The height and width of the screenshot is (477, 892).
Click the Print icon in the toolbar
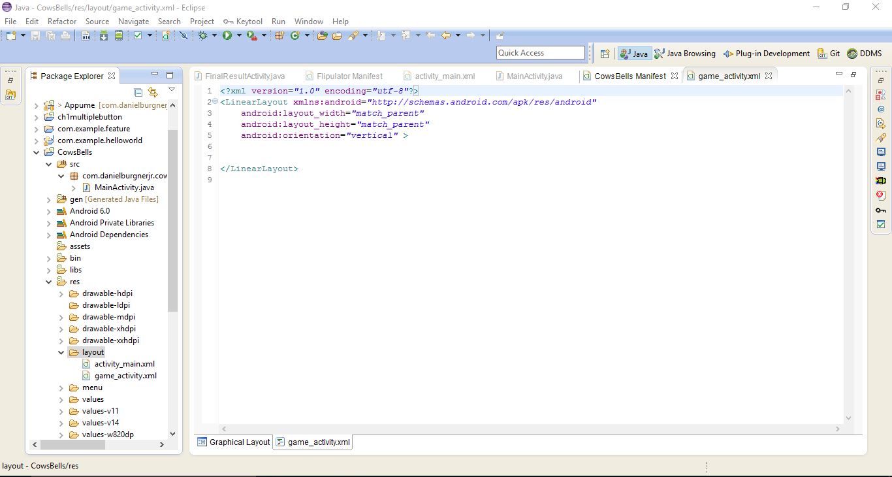(65, 35)
